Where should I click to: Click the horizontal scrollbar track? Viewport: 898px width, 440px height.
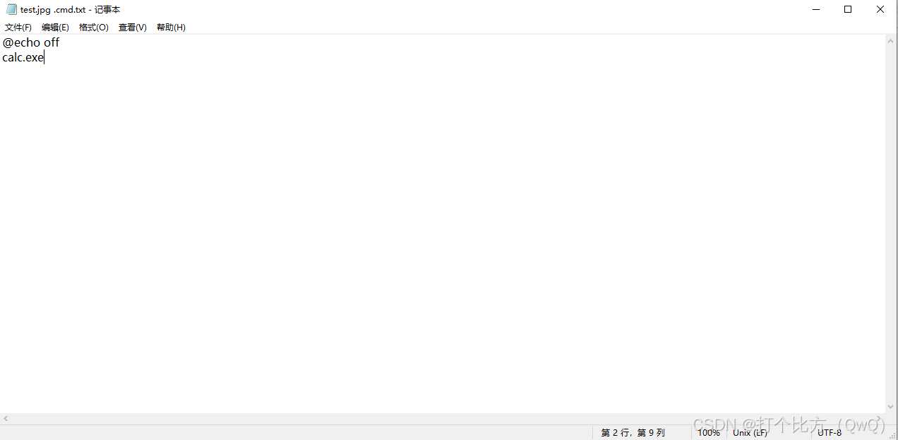(442, 419)
